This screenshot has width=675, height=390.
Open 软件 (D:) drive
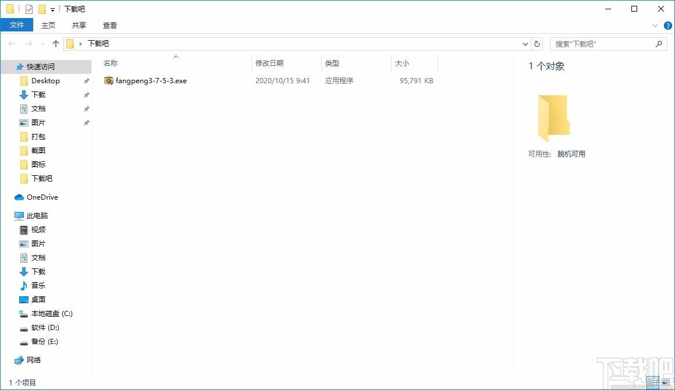(45, 328)
